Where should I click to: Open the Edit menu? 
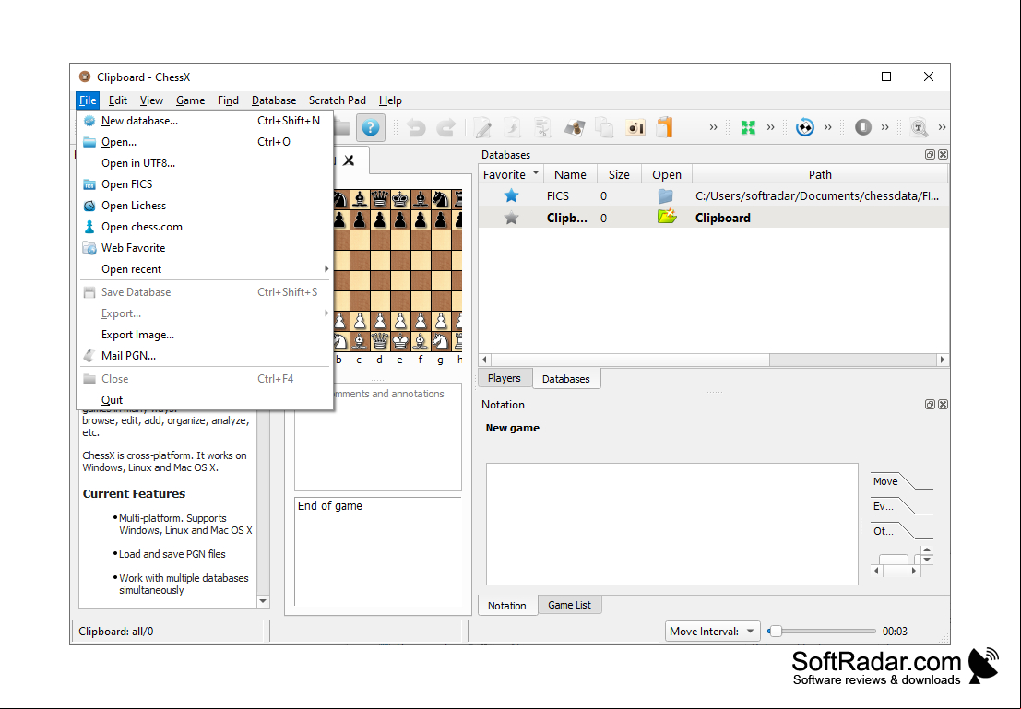tap(118, 100)
